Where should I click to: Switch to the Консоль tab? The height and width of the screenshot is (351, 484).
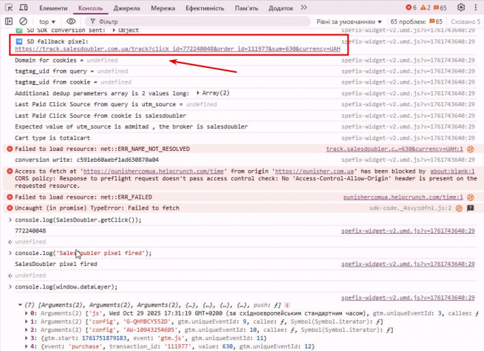[x=91, y=8]
